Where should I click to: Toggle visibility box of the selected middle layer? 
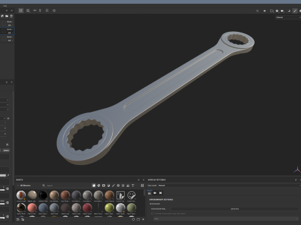[x=4, y=31]
